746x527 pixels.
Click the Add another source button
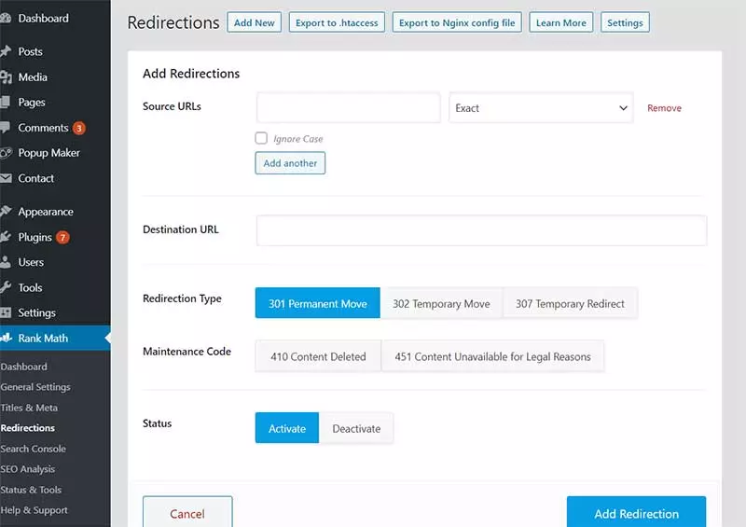(290, 163)
